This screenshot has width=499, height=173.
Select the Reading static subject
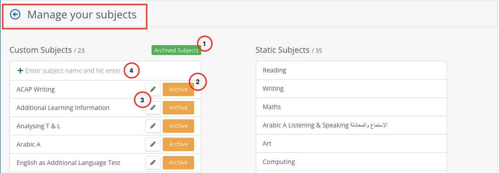click(351, 70)
